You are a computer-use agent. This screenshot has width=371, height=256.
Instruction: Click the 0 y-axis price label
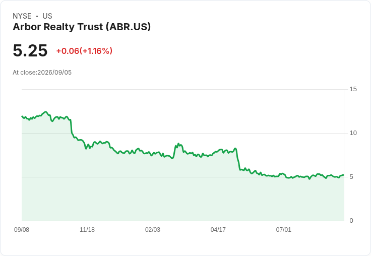pyautogui.click(x=351, y=221)
